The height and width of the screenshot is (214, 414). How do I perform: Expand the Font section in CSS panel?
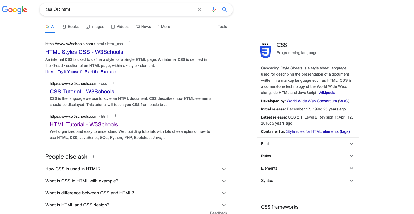308,144
